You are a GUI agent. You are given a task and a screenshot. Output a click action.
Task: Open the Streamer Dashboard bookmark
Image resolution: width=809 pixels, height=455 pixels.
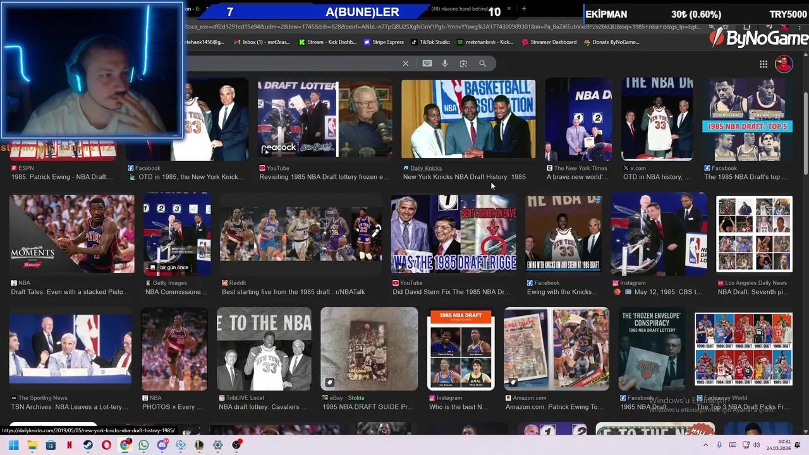coord(549,42)
